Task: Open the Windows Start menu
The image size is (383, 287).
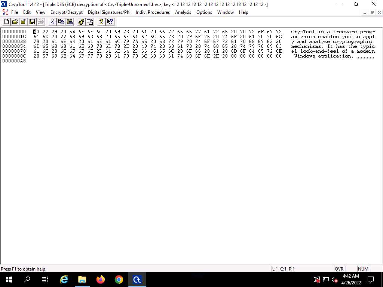Action: [x=9, y=280]
